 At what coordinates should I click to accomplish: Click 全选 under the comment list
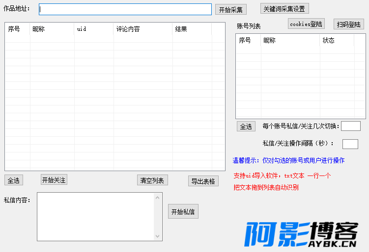coord(14,180)
